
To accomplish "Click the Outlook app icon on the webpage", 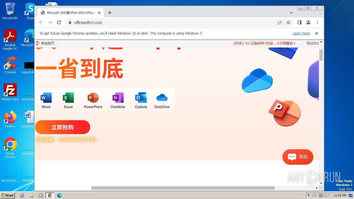I will [x=141, y=98].
